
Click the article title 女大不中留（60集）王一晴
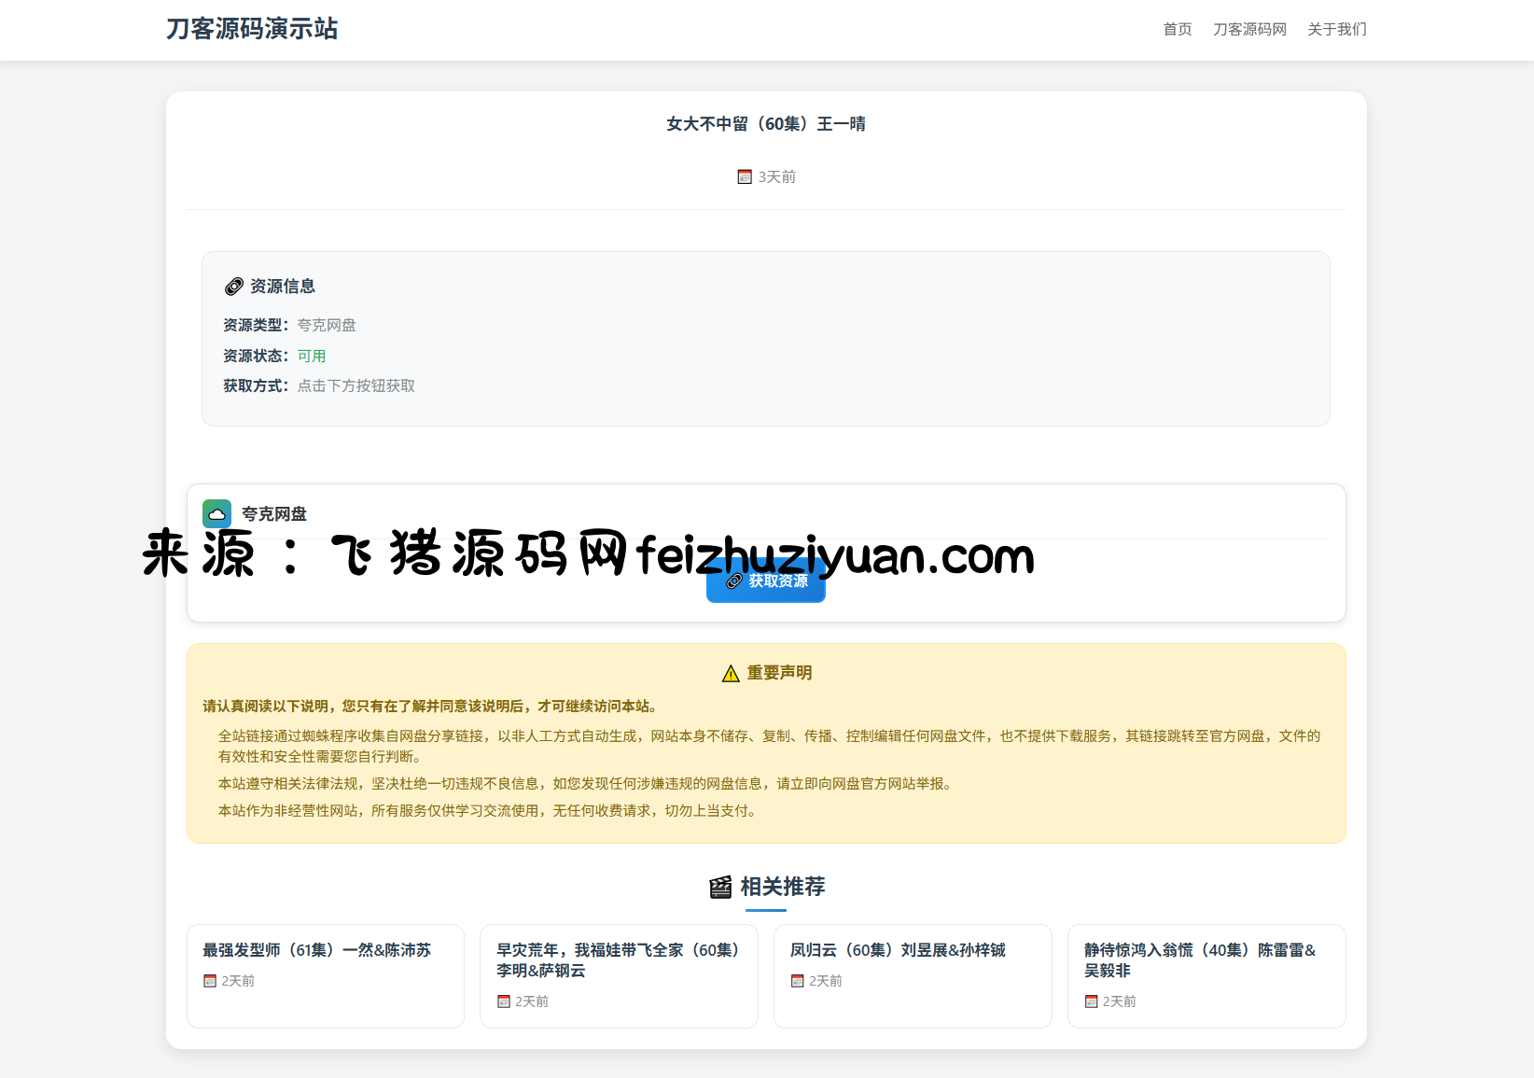coord(766,124)
